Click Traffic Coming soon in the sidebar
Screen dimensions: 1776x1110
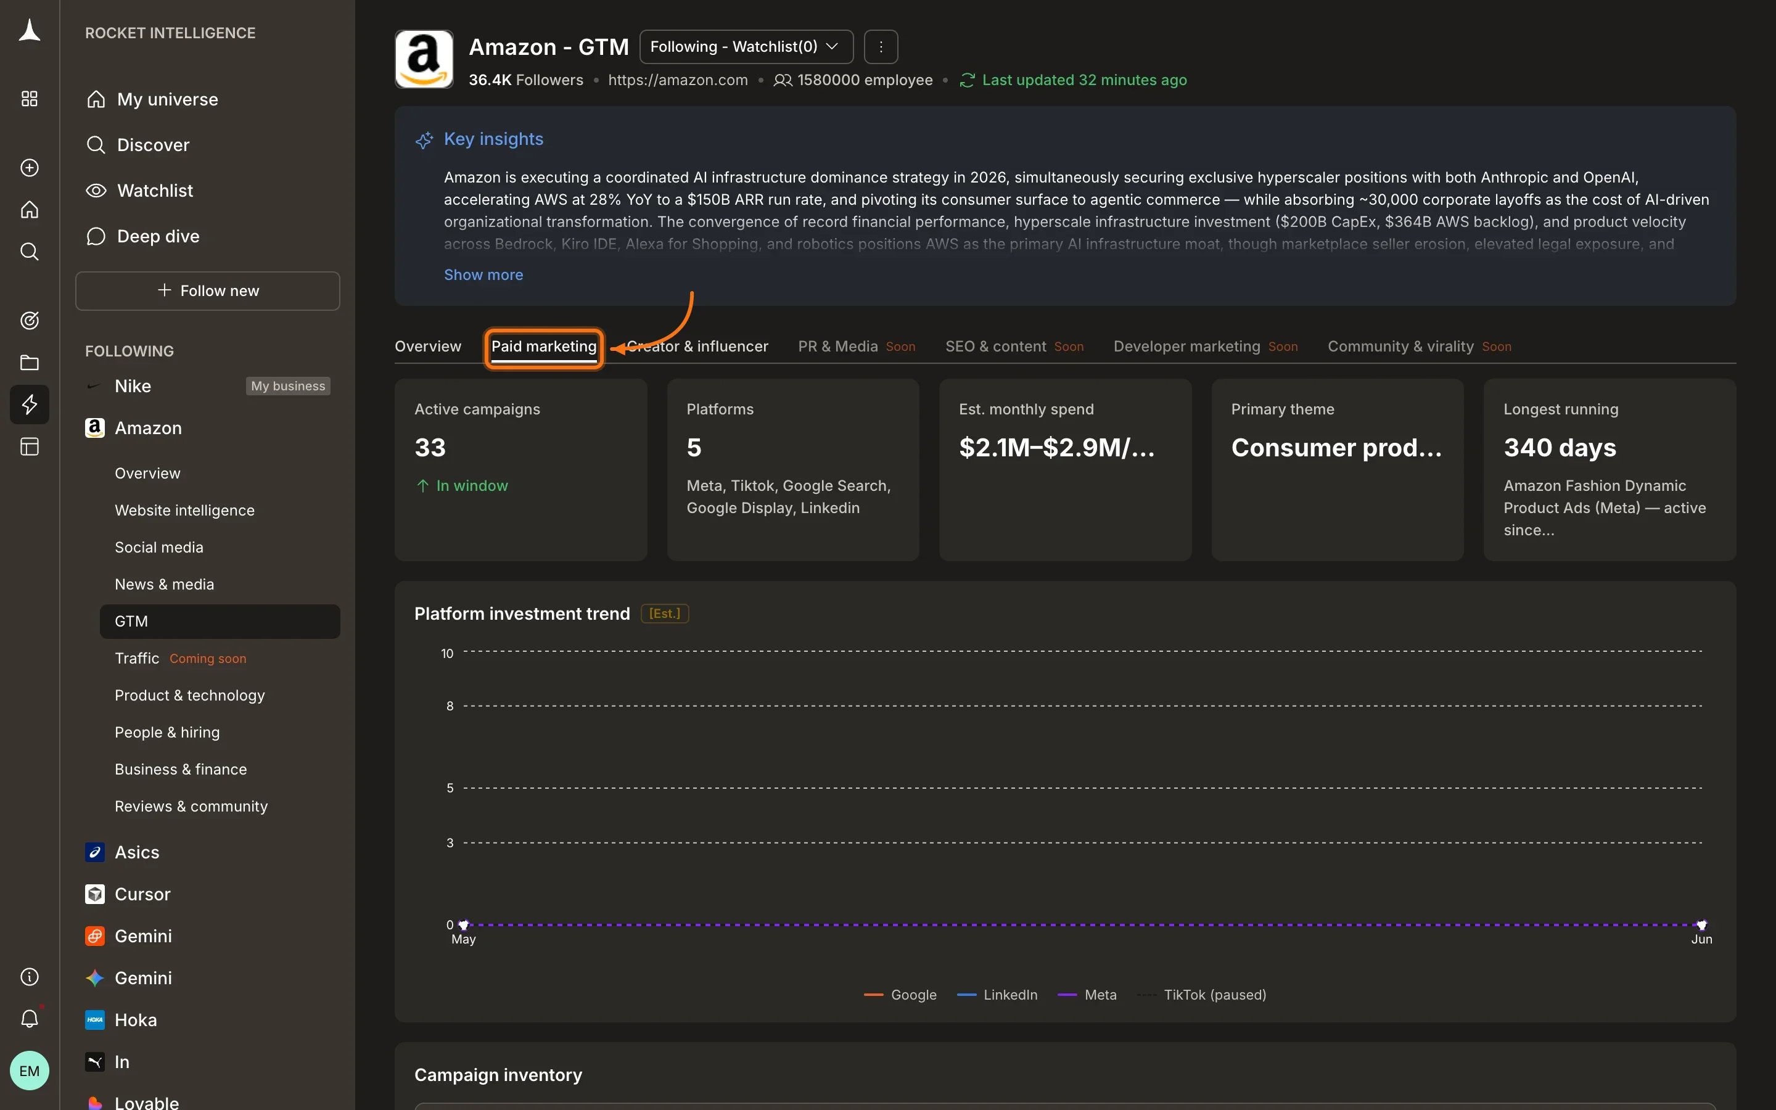point(180,659)
